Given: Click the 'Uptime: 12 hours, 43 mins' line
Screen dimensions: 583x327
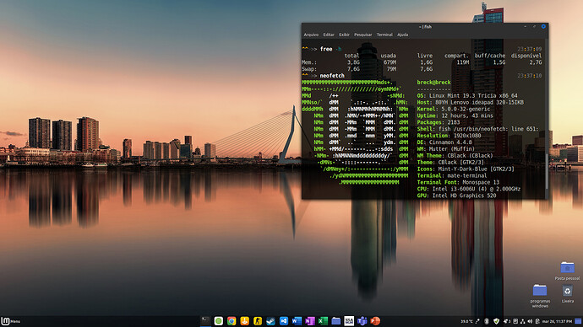Looking at the screenshot, I should click(x=455, y=115).
